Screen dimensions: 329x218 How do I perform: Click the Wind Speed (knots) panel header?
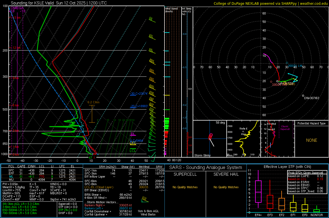pyautogui.click(x=171, y=10)
